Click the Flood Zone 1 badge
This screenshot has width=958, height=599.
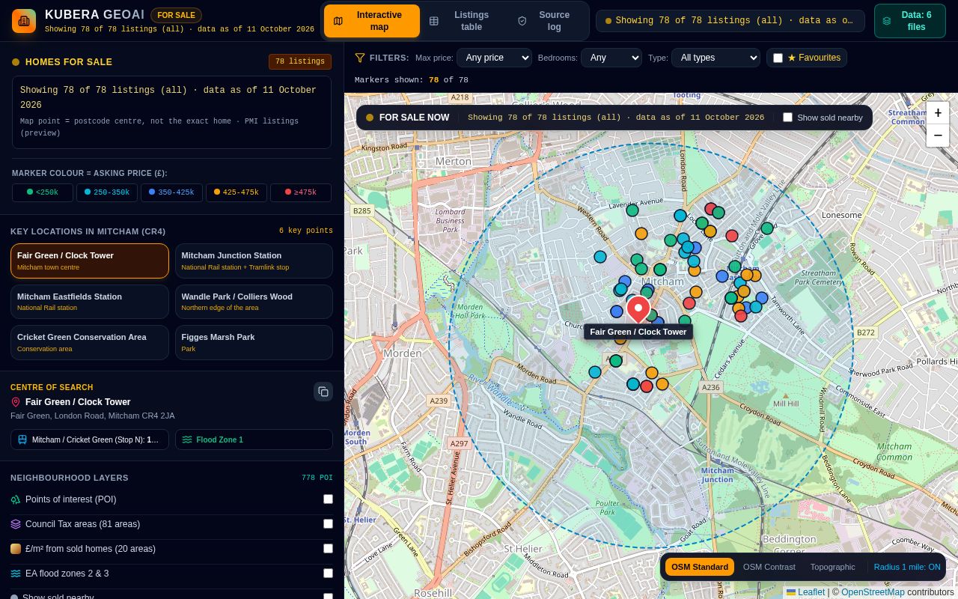pyautogui.click(x=254, y=440)
